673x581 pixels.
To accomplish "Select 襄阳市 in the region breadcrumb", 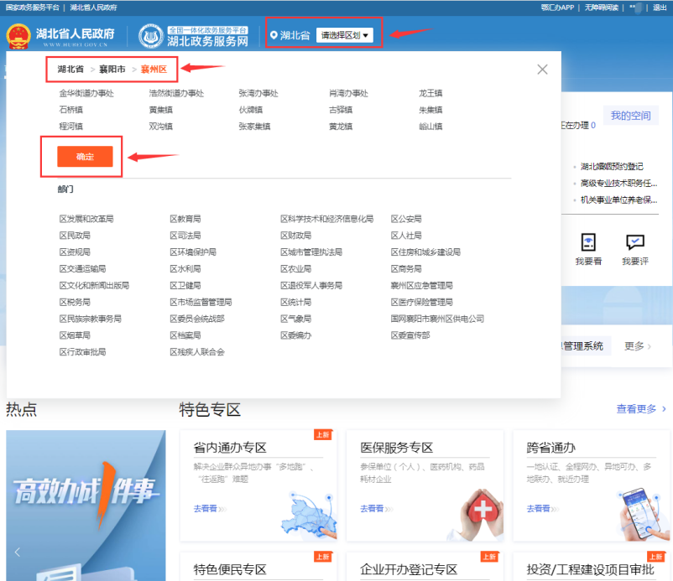I will [112, 69].
